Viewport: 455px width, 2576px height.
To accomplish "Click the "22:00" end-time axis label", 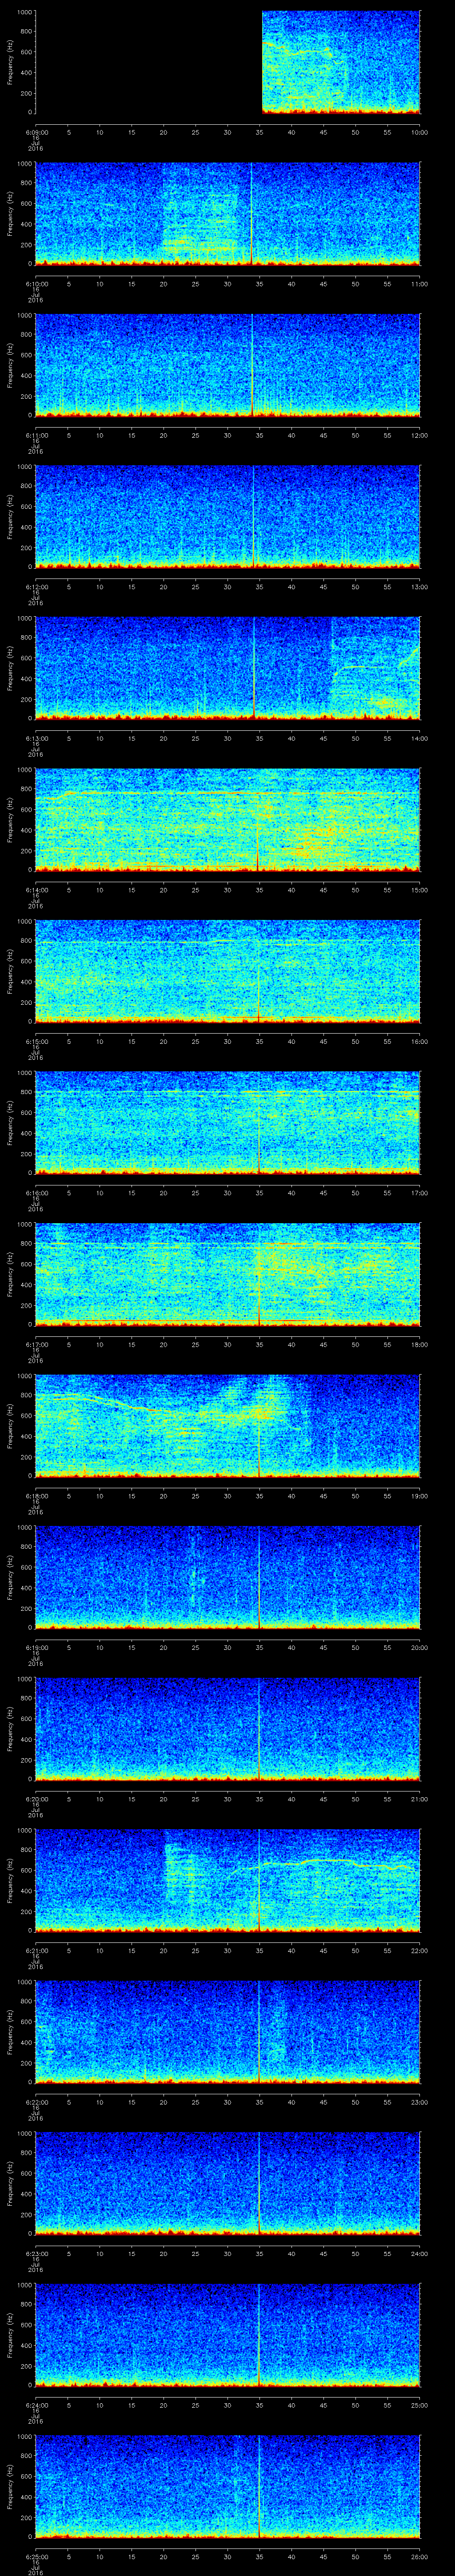I will 419,1950.
